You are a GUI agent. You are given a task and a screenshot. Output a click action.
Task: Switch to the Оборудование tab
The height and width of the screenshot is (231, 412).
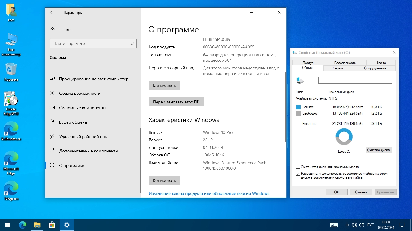(x=375, y=68)
